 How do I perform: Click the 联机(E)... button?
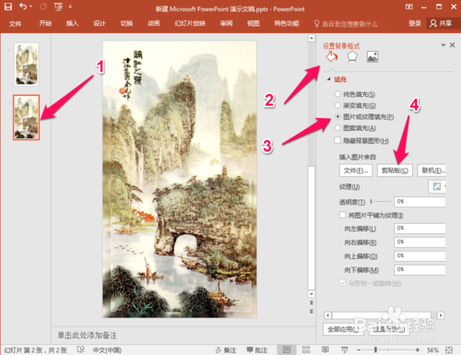431,171
